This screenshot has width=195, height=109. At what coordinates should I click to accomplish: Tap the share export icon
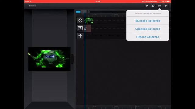click(x=159, y=6)
